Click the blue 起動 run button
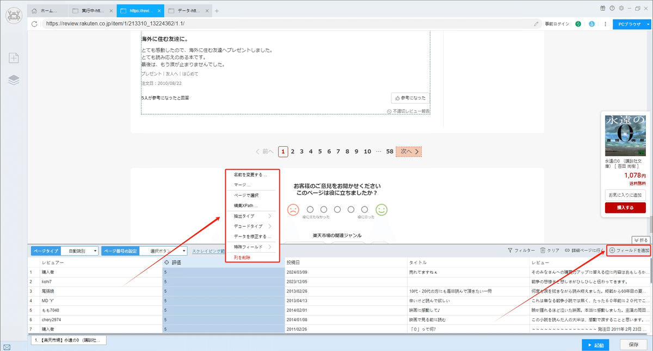Image resolution: width=653 pixels, height=351 pixels. pyautogui.click(x=595, y=345)
